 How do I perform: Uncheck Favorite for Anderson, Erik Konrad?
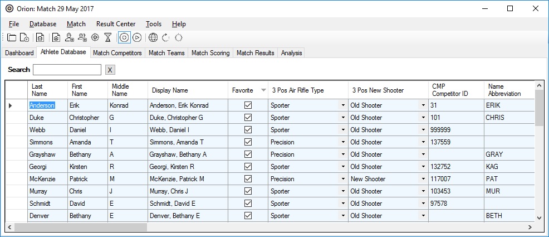pyautogui.click(x=248, y=105)
